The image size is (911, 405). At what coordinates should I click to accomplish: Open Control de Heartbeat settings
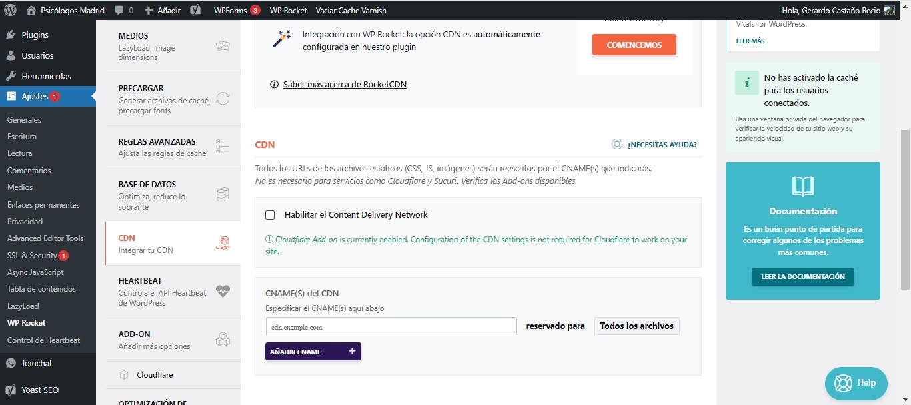(x=43, y=340)
